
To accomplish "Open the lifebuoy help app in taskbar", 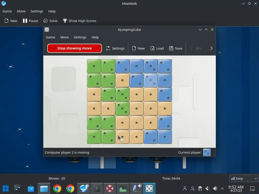I will [x=110, y=188].
